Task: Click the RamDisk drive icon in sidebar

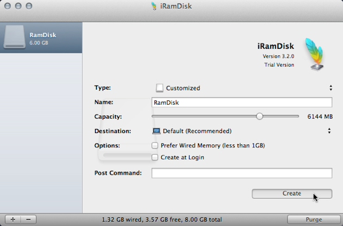Action: (14, 37)
